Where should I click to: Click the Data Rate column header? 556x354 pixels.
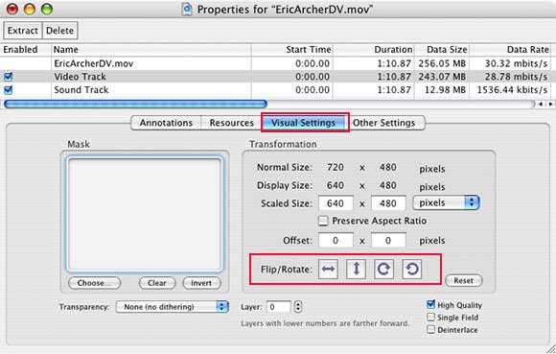click(x=511, y=49)
